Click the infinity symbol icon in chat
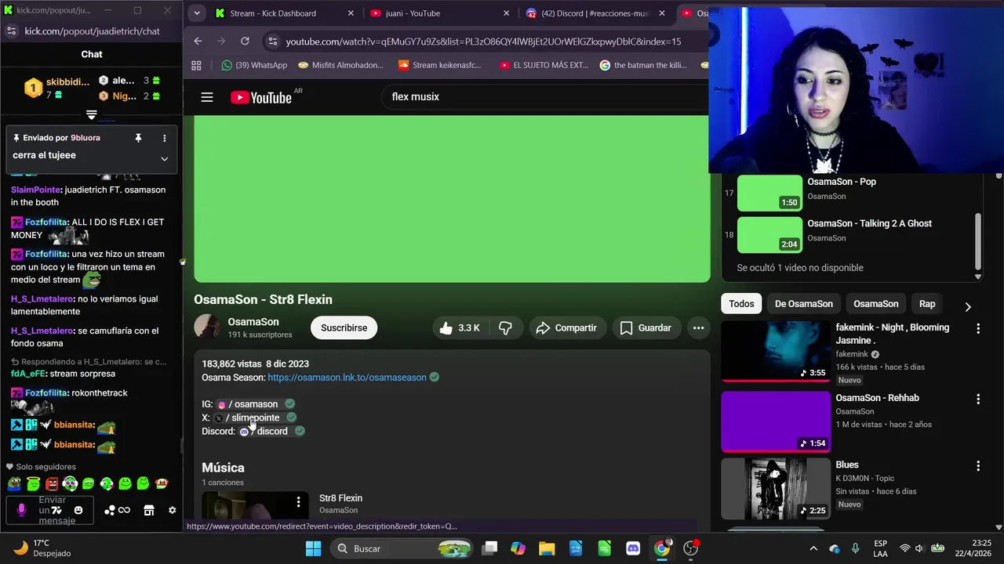 tap(124, 511)
